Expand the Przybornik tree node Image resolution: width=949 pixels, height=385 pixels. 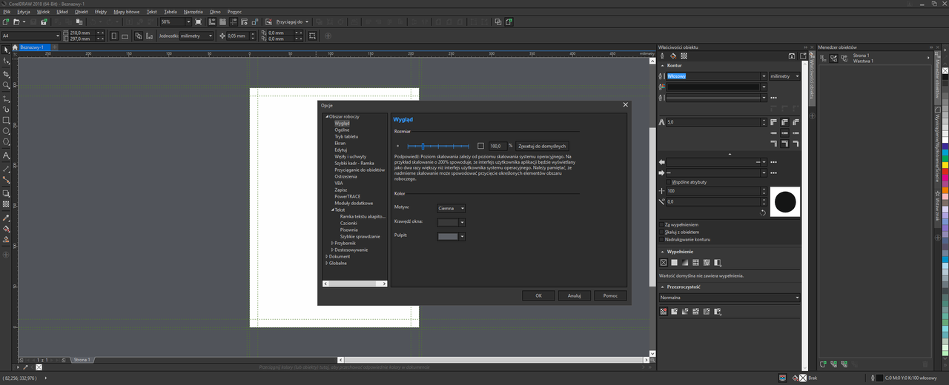click(332, 243)
